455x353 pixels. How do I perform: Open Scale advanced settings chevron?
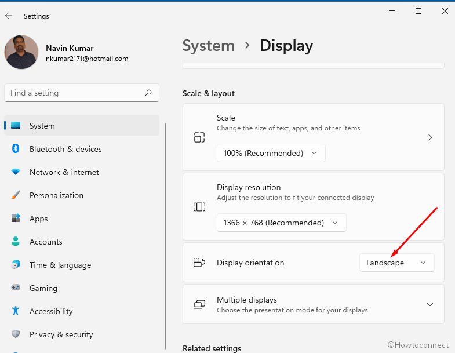[x=430, y=137]
